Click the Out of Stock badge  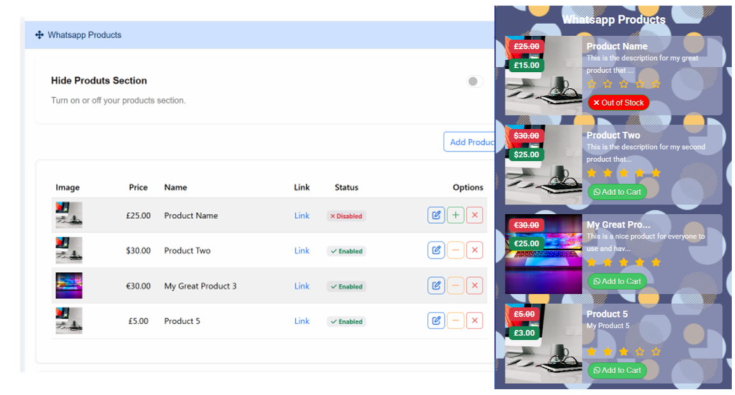click(618, 102)
